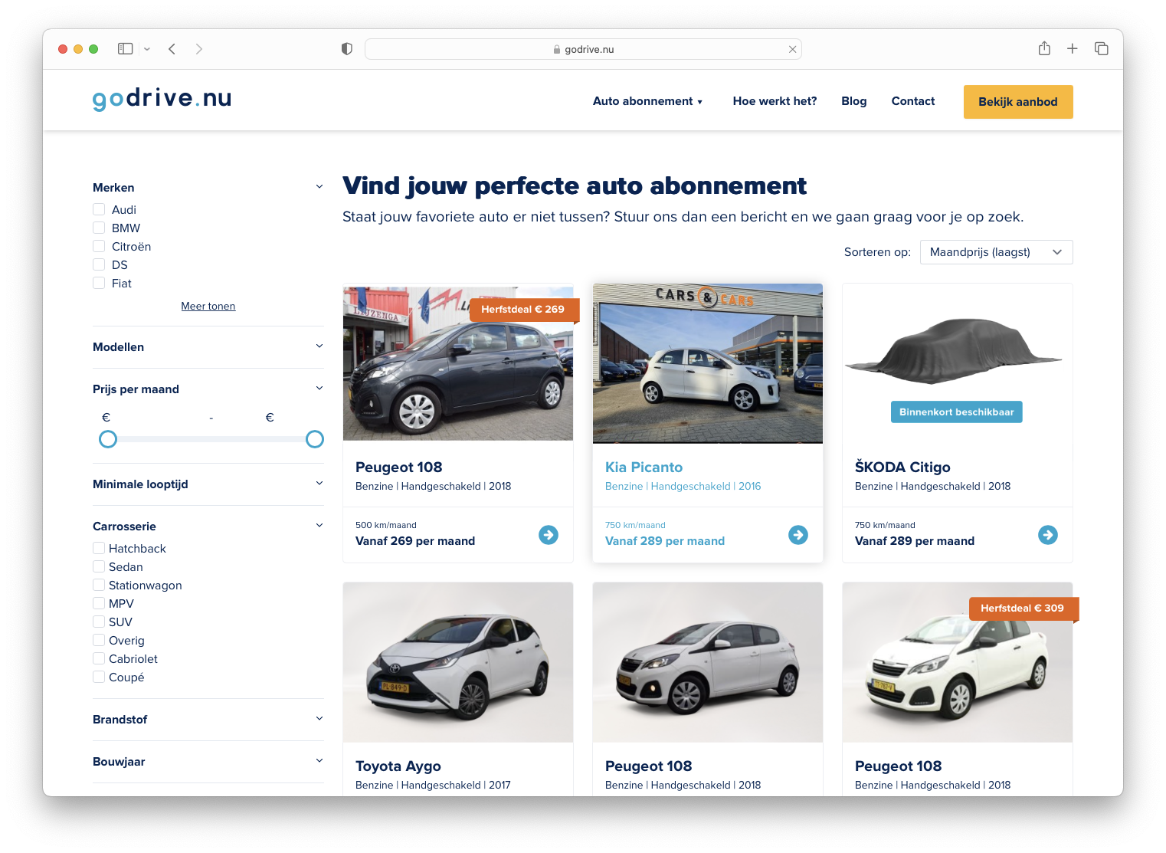Check the Stationwagon checkbox
This screenshot has height=853, width=1166.
[x=99, y=585]
